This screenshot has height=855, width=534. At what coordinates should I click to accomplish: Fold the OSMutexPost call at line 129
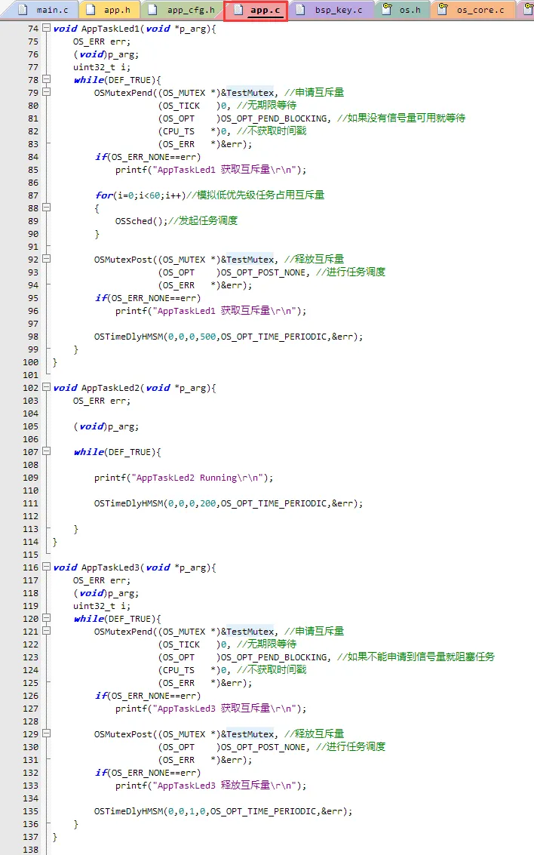coord(47,734)
